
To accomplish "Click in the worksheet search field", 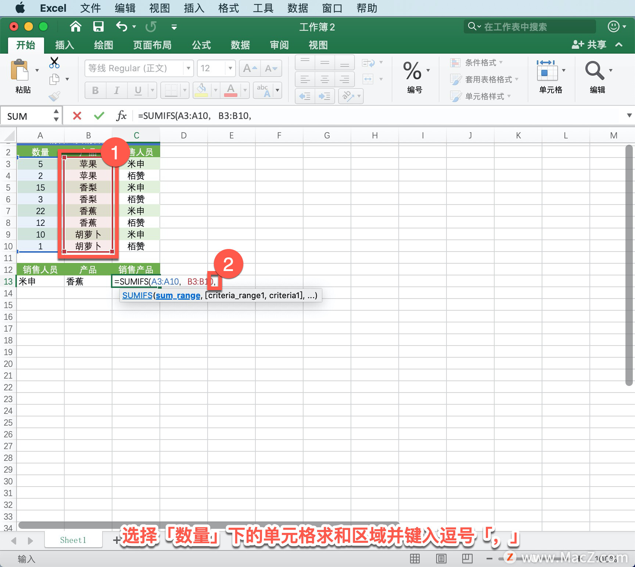I will (530, 26).
